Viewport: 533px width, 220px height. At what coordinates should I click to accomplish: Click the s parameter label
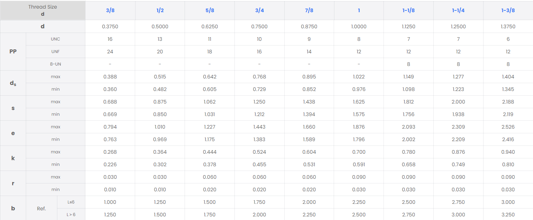tap(13, 108)
